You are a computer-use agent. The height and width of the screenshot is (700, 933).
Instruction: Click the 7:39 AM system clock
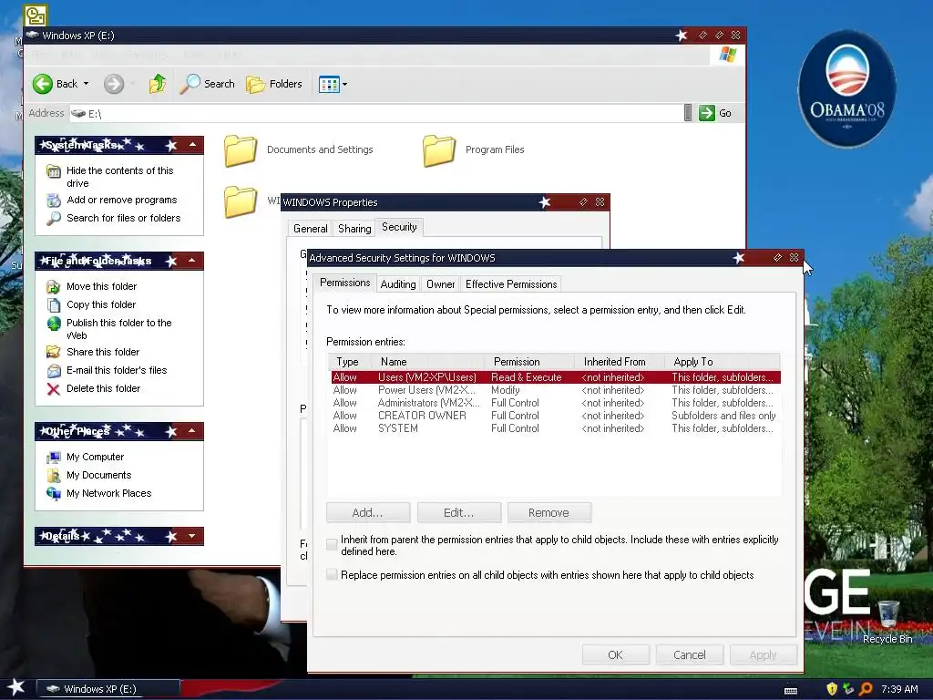tap(899, 689)
